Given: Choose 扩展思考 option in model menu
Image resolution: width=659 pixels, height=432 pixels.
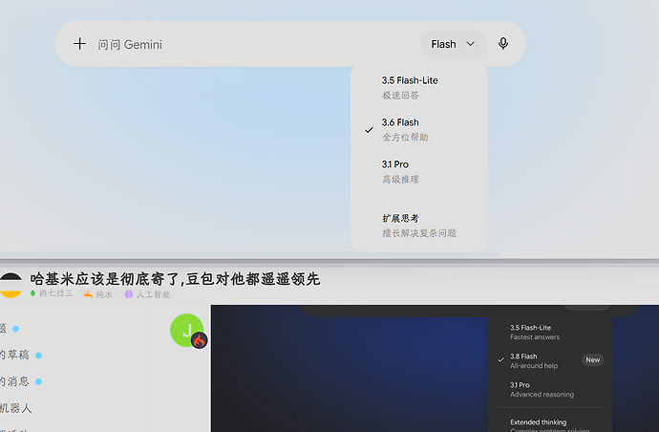Looking at the screenshot, I should tap(418, 226).
